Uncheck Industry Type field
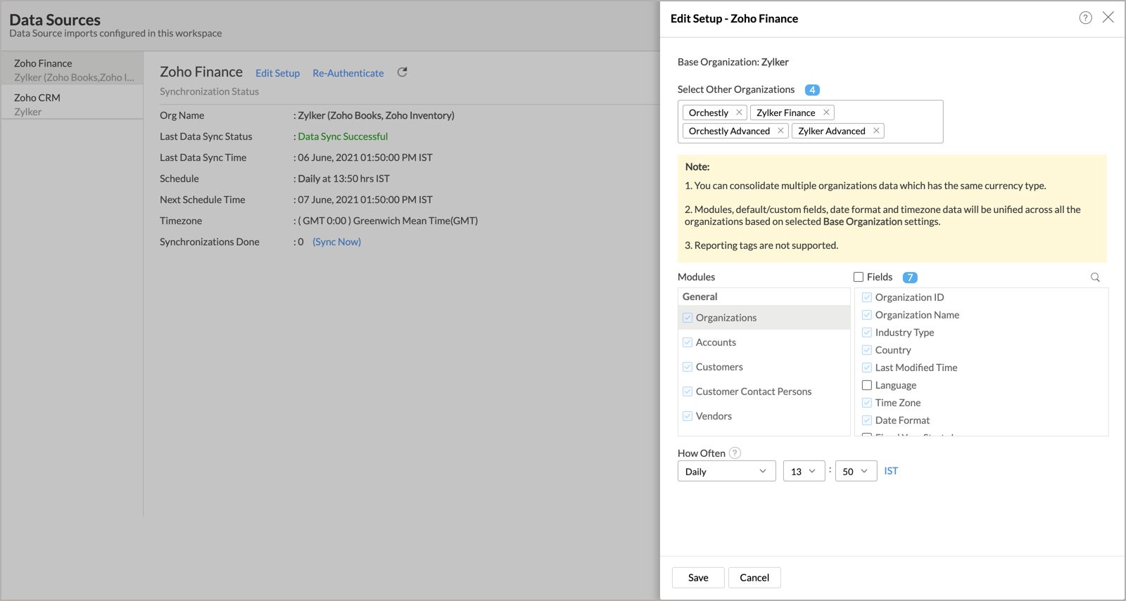1126x601 pixels. (867, 332)
